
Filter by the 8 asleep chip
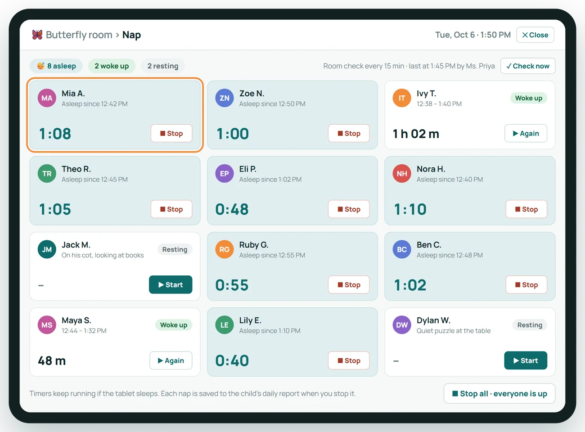(56, 66)
